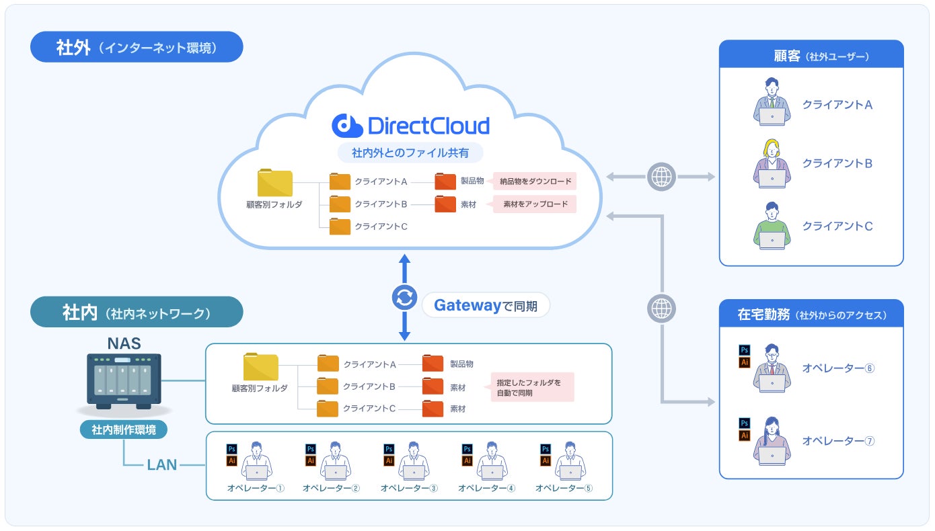Click the 顧客別フォルダ text in the NAS panel

point(260,389)
